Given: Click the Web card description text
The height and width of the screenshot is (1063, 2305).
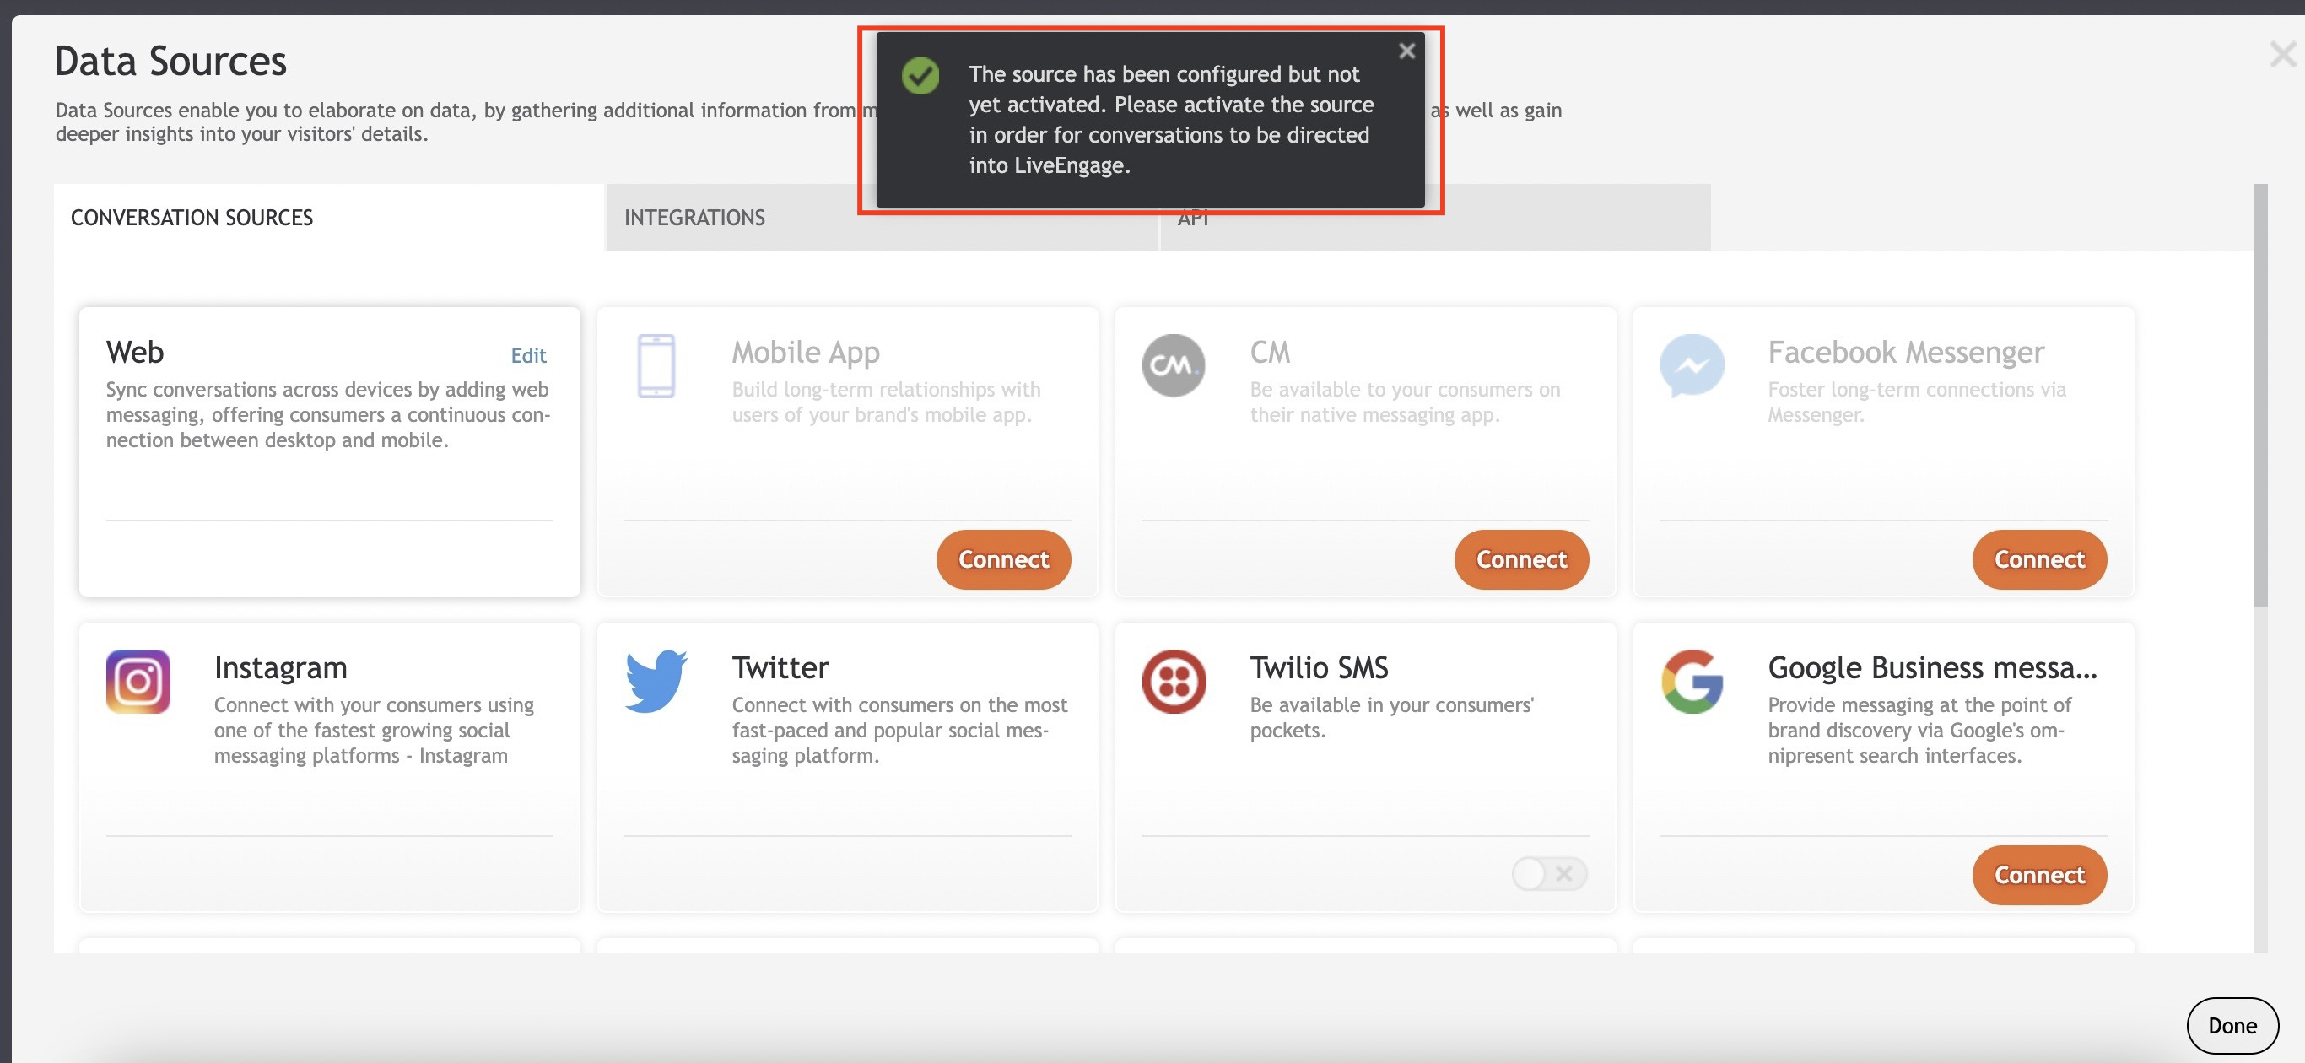Looking at the screenshot, I should coord(328,414).
